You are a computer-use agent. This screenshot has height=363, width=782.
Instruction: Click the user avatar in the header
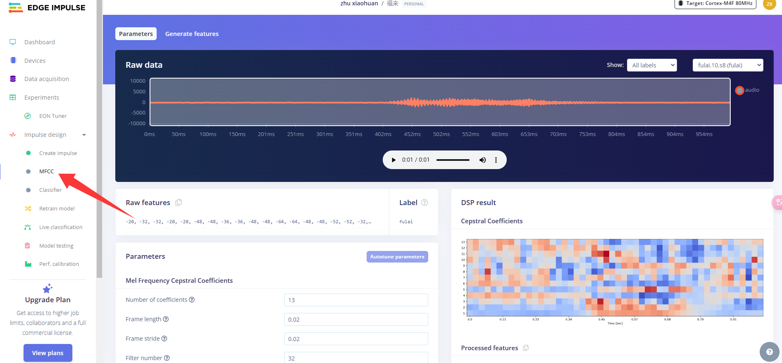[x=769, y=4]
